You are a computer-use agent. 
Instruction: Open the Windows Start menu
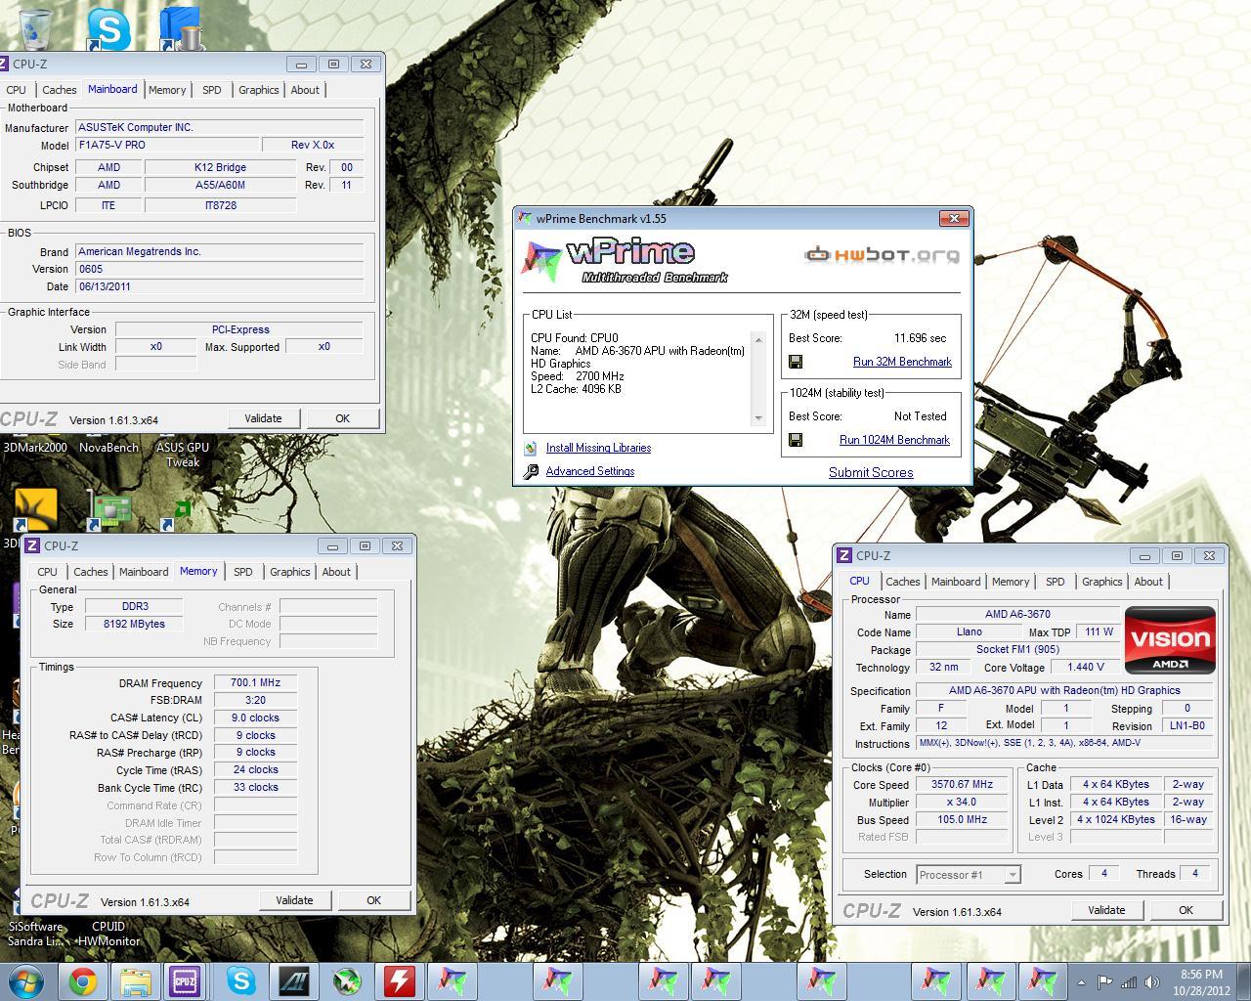click(26, 980)
